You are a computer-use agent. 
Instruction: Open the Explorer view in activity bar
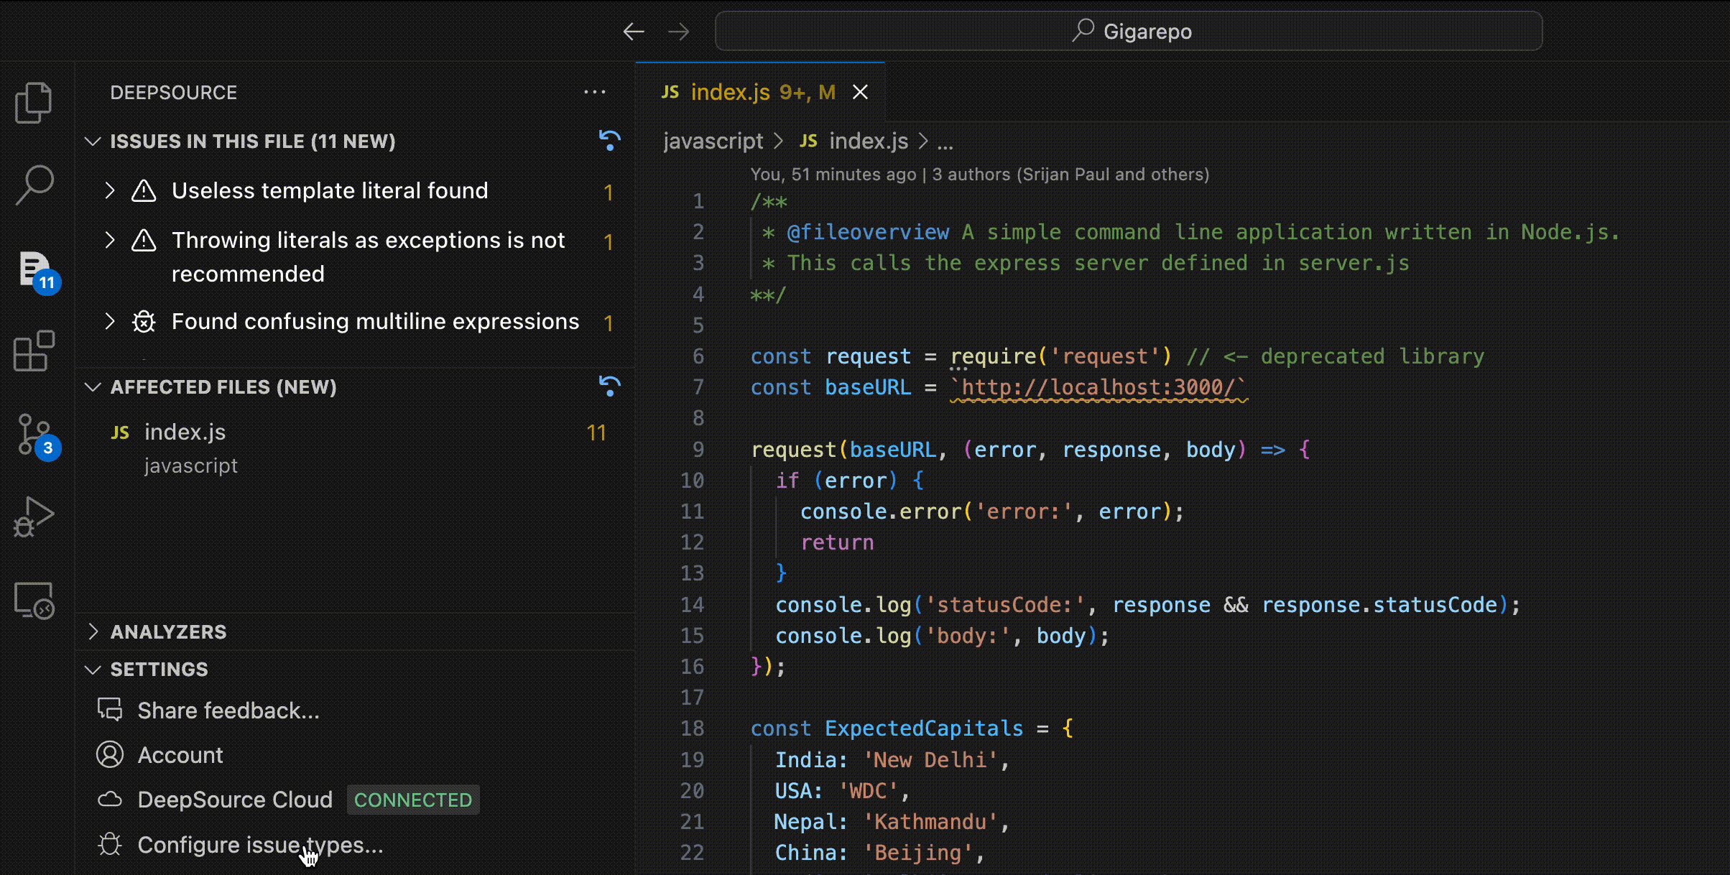click(33, 102)
